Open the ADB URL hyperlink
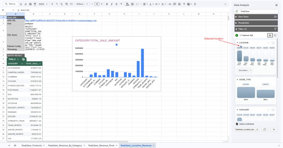283x148 pixels. click(61, 20)
